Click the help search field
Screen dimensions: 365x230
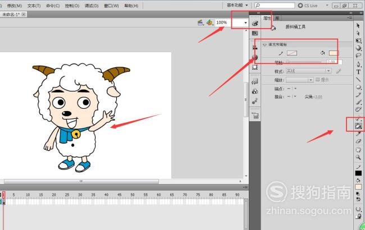(x=275, y=5)
